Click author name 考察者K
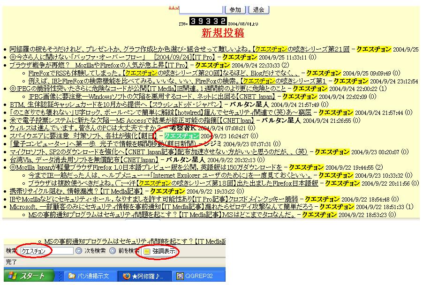 pyautogui.click(x=182, y=128)
